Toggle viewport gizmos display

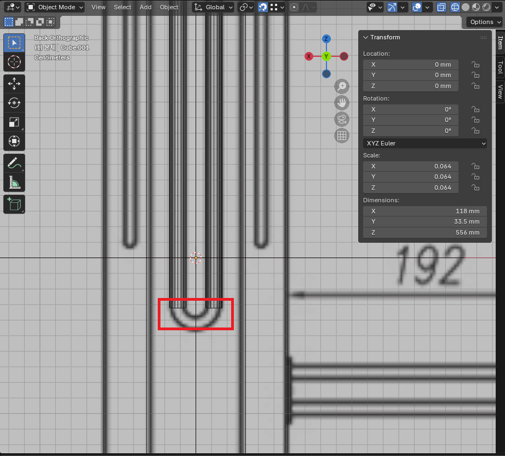click(x=392, y=7)
